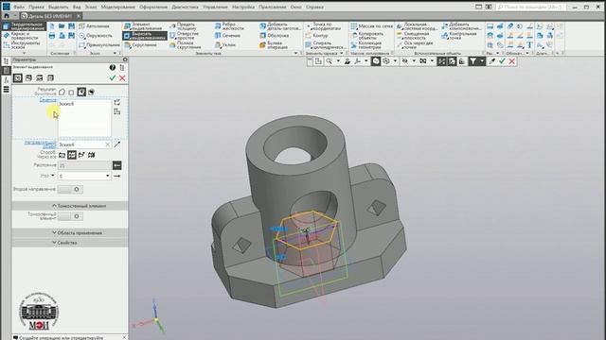
Task: Select Коллекция геометрии command
Action: (366, 45)
